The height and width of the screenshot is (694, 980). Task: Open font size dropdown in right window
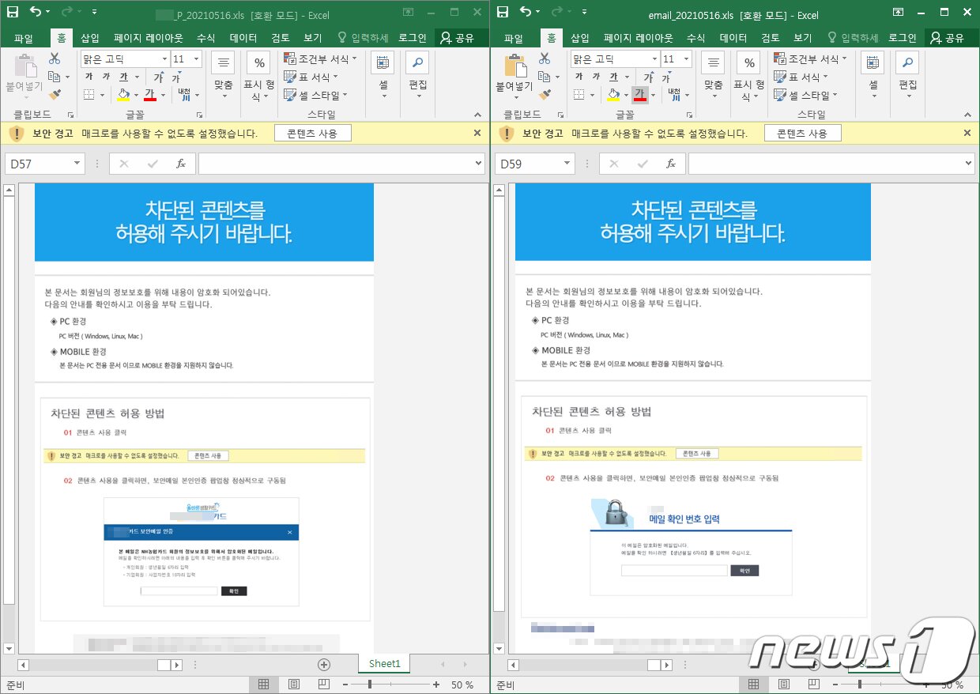[687, 59]
